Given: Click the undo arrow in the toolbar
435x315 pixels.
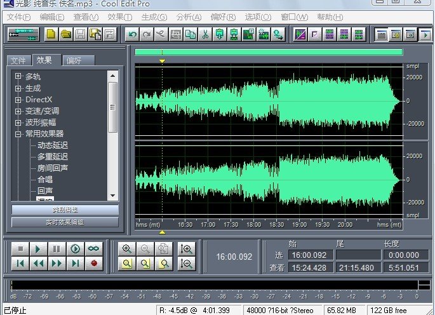Looking at the screenshot, I should pos(132,34).
